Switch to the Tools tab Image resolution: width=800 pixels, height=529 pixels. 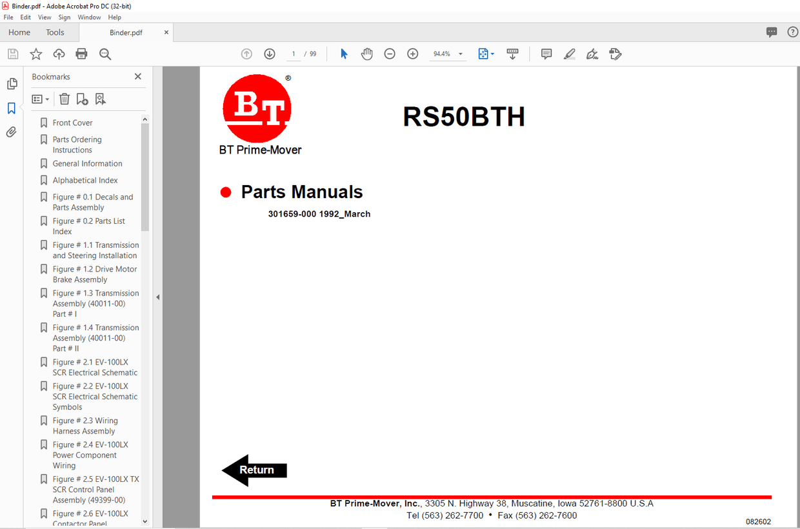point(55,32)
